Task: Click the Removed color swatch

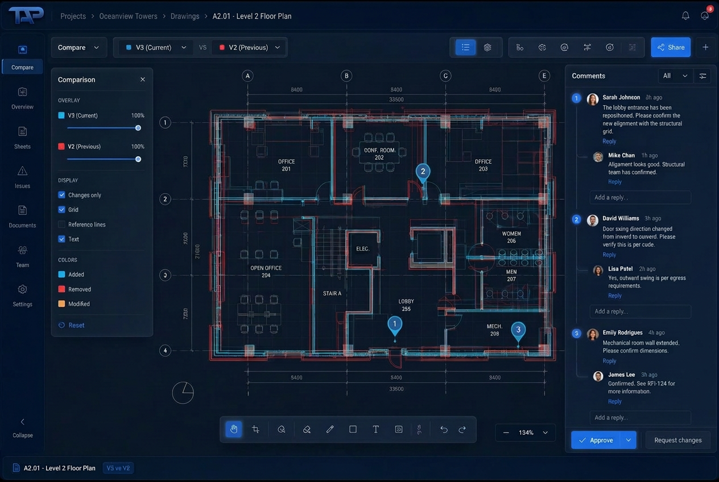Action: point(61,289)
